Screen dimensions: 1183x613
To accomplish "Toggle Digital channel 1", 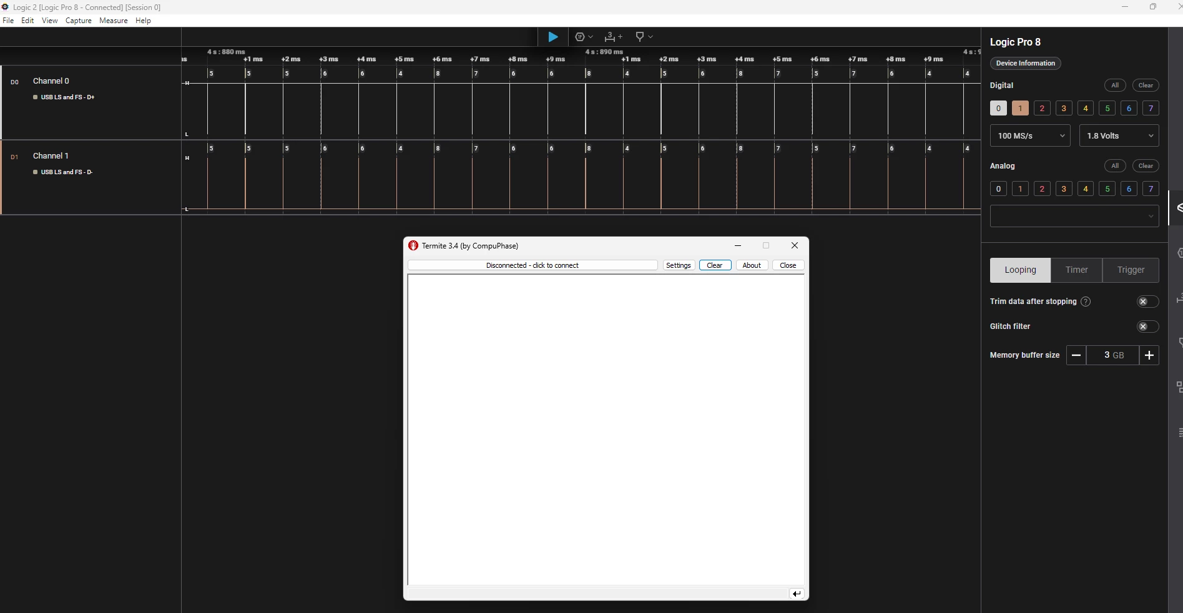I will pos(1020,108).
